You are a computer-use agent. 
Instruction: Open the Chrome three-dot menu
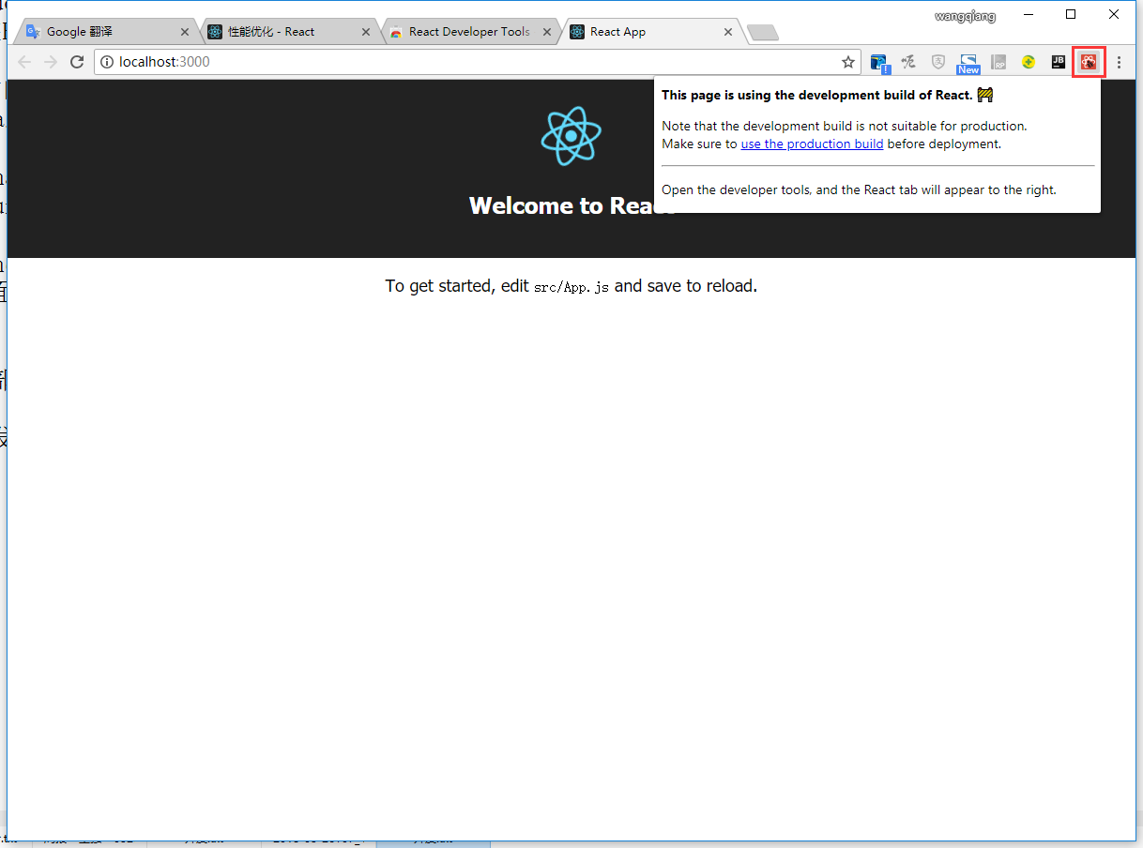click(x=1119, y=62)
